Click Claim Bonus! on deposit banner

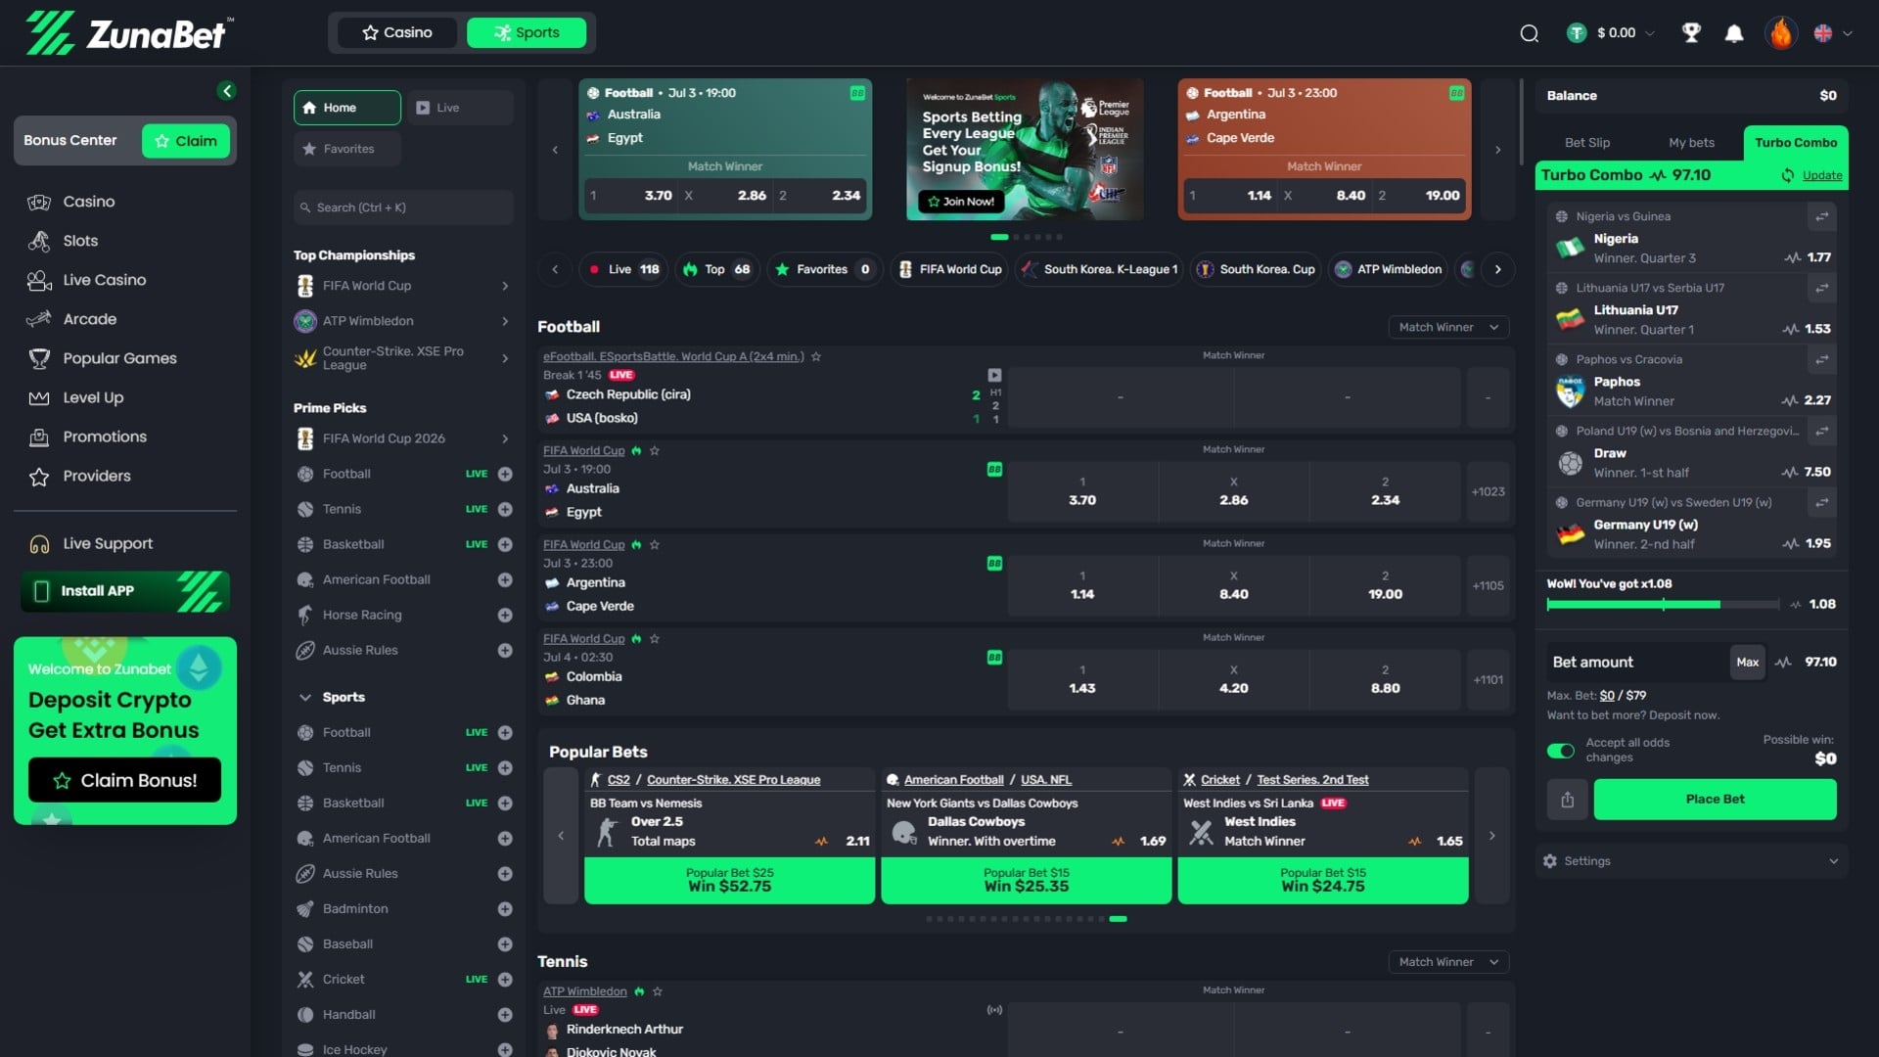tap(124, 780)
